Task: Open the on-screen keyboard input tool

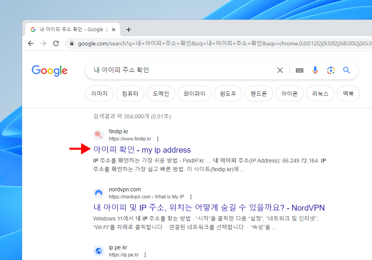Action: 299,70
